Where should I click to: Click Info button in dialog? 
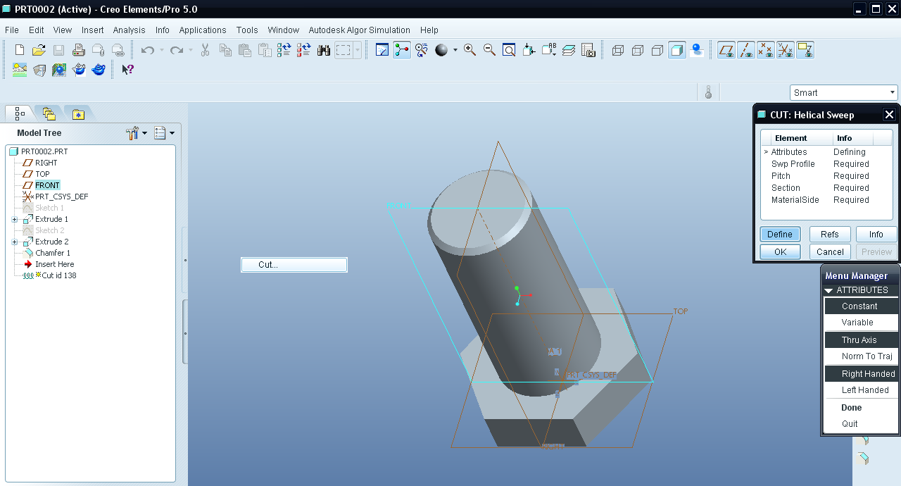(876, 234)
